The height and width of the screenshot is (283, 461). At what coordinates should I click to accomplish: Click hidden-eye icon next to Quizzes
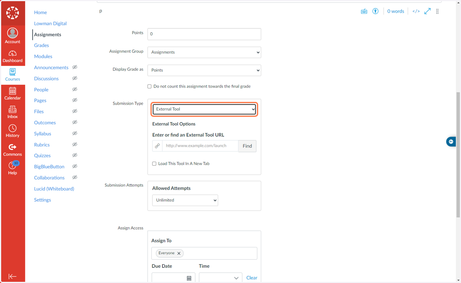point(75,155)
